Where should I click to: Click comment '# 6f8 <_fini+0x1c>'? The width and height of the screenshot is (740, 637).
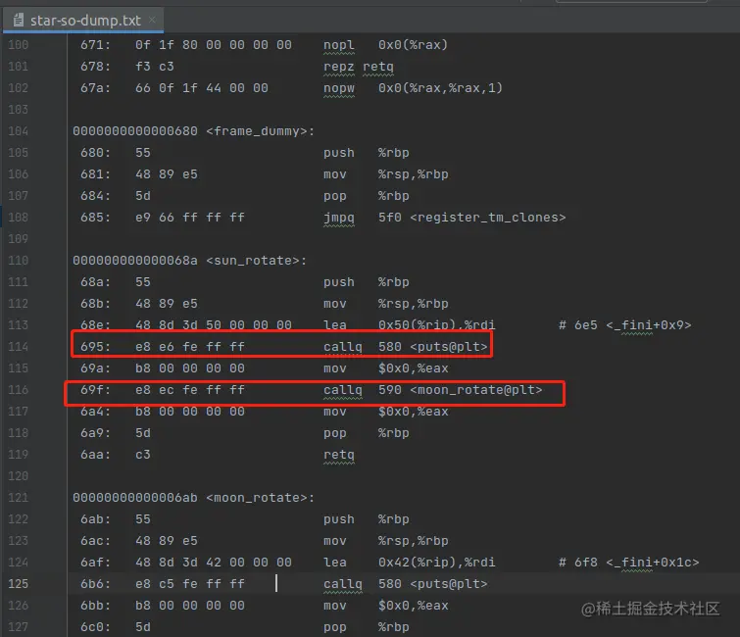[628, 563]
